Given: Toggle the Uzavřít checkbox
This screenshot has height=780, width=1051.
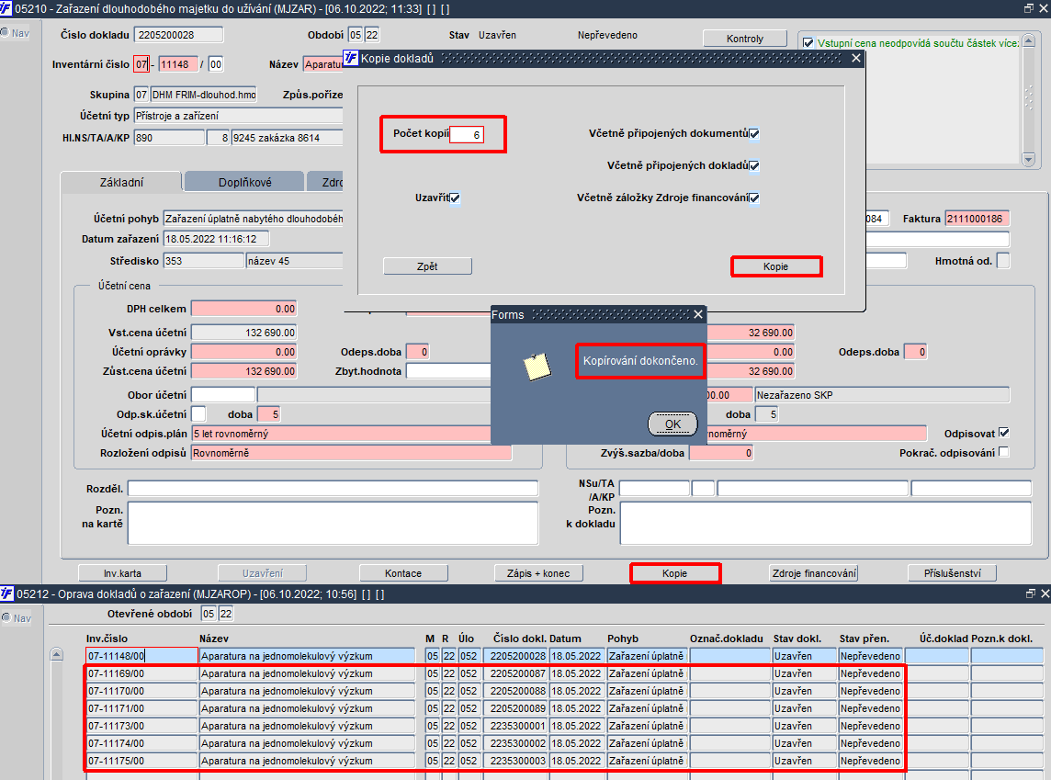Looking at the screenshot, I should (455, 198).
